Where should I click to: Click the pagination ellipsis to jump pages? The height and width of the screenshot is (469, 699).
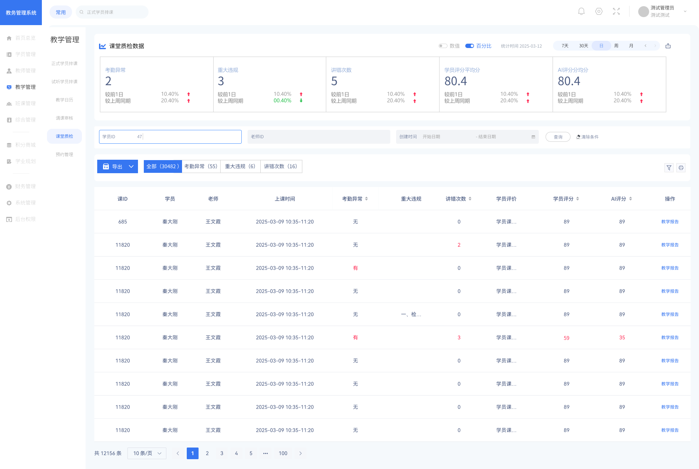(265, 453)
